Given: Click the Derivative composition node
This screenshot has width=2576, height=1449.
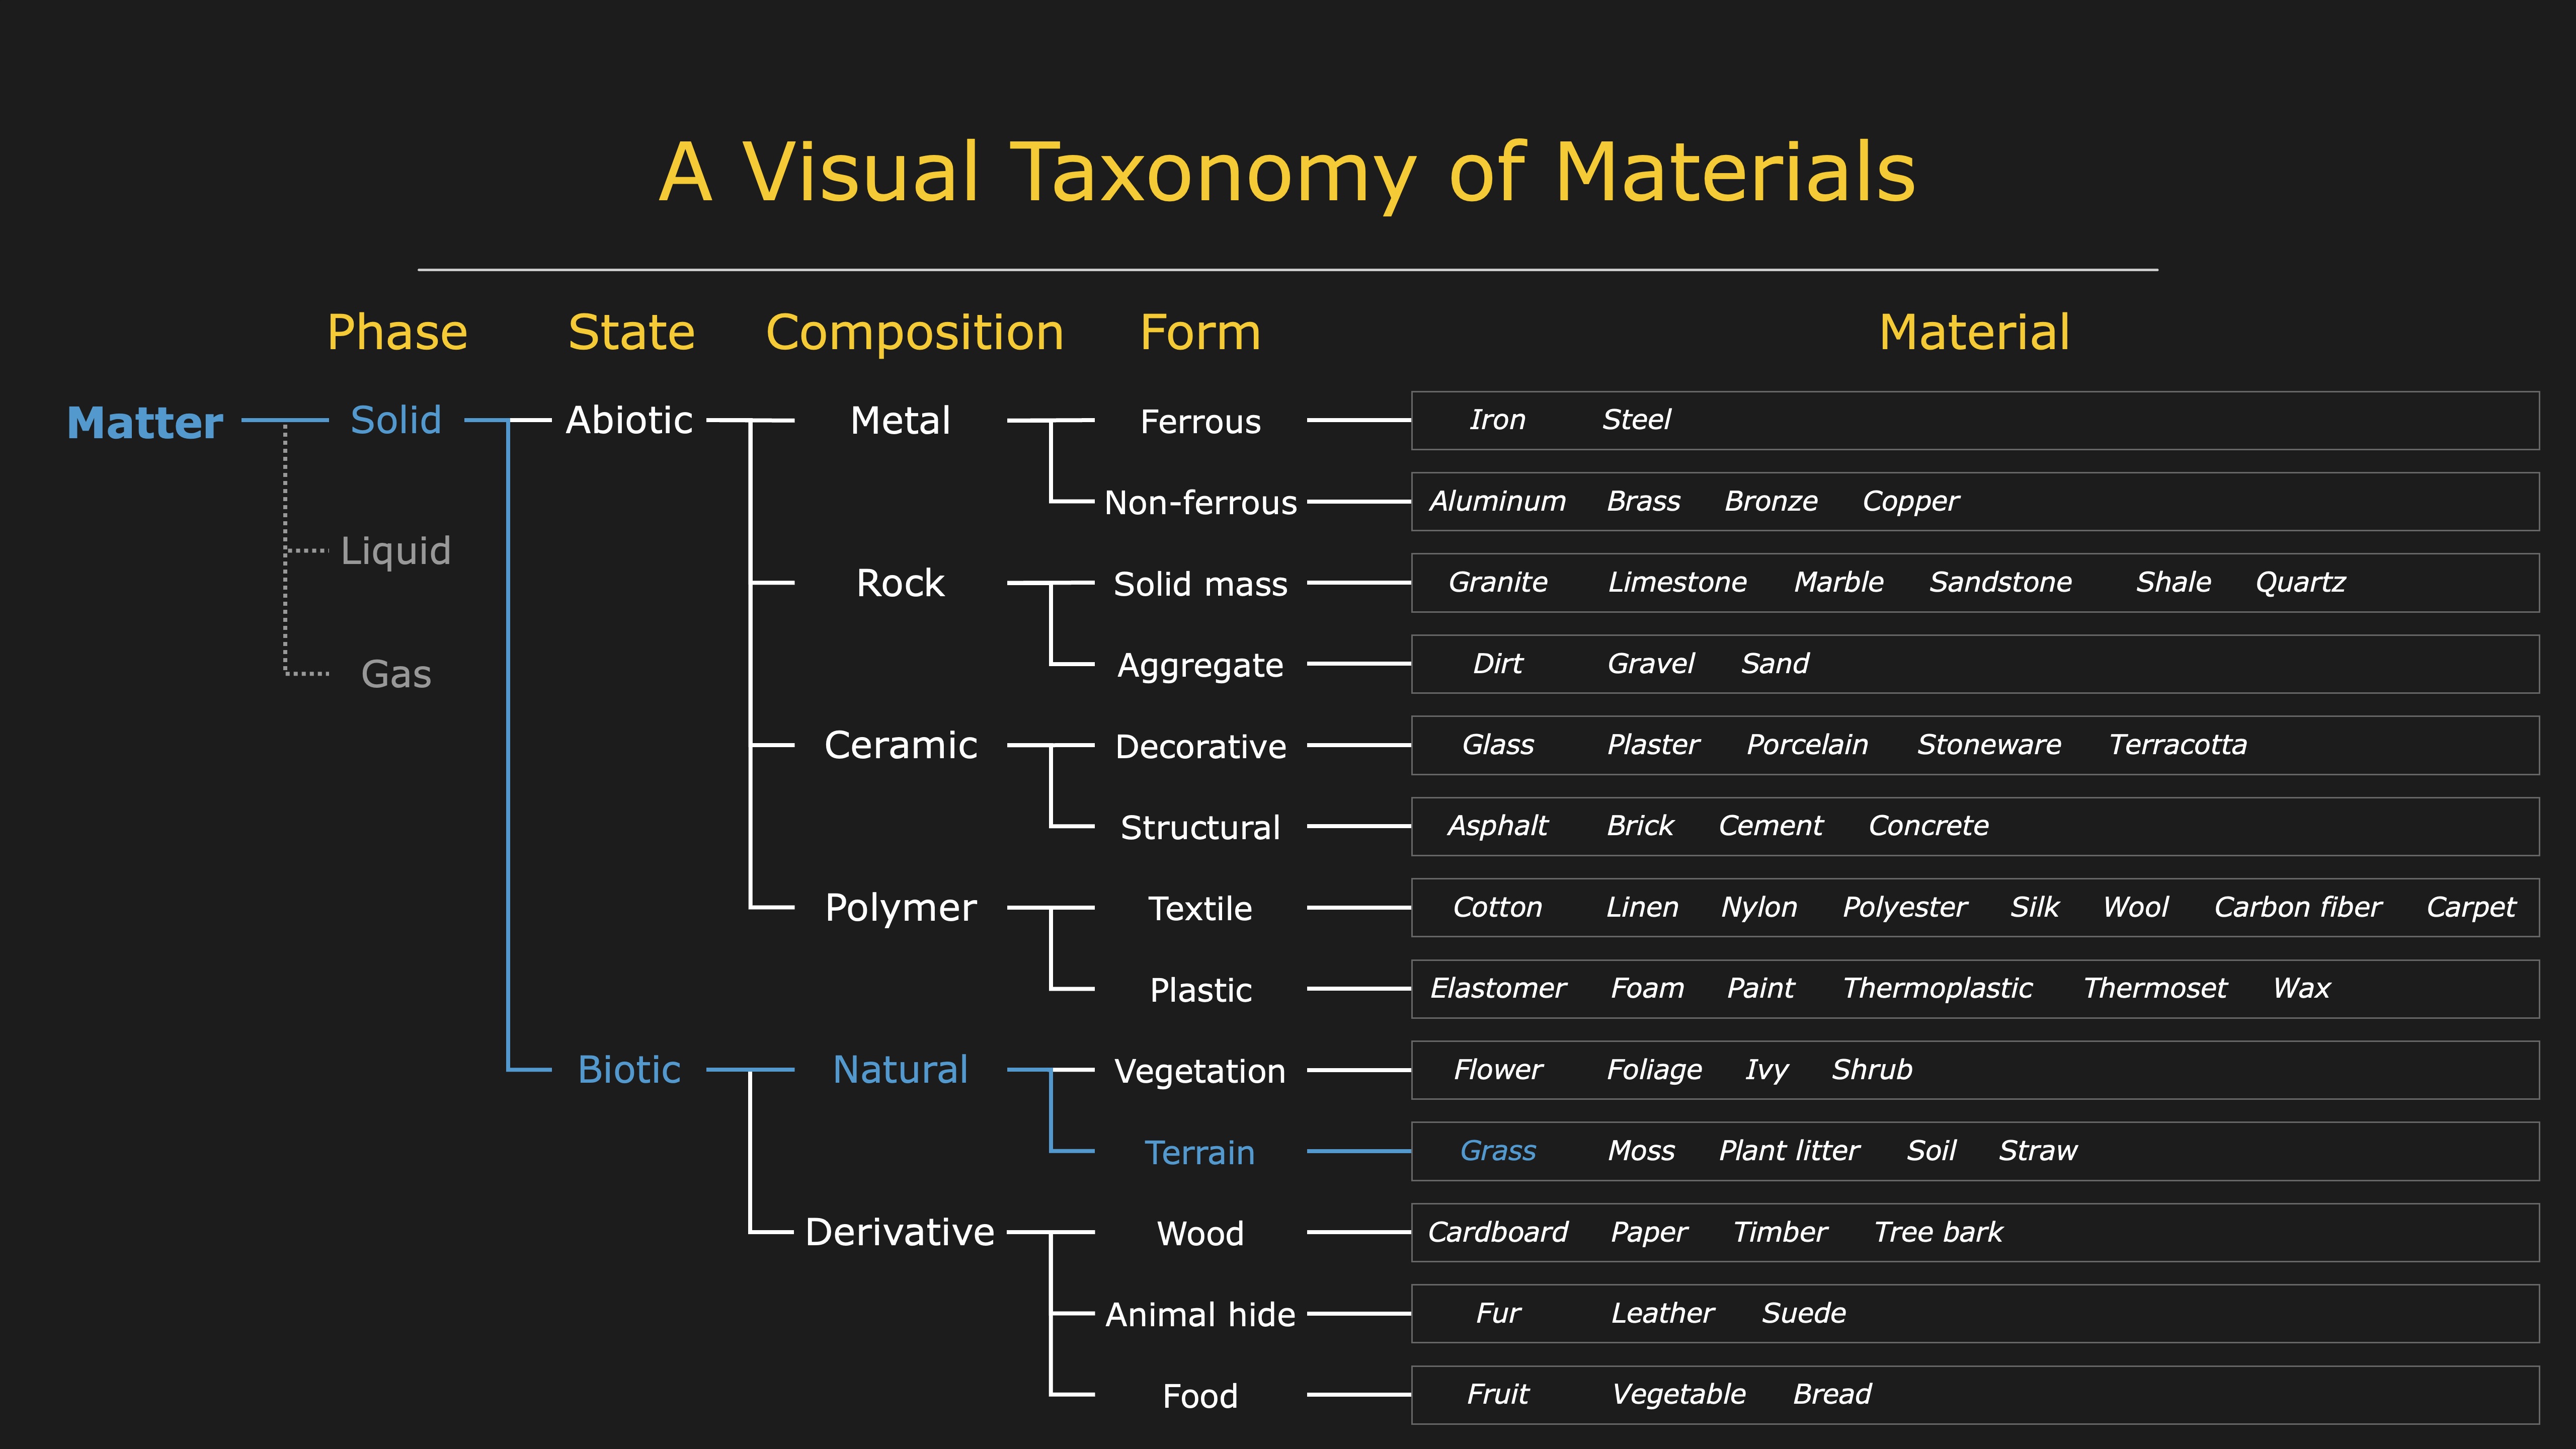Looking at the screenshot, I should [900, 1232].
